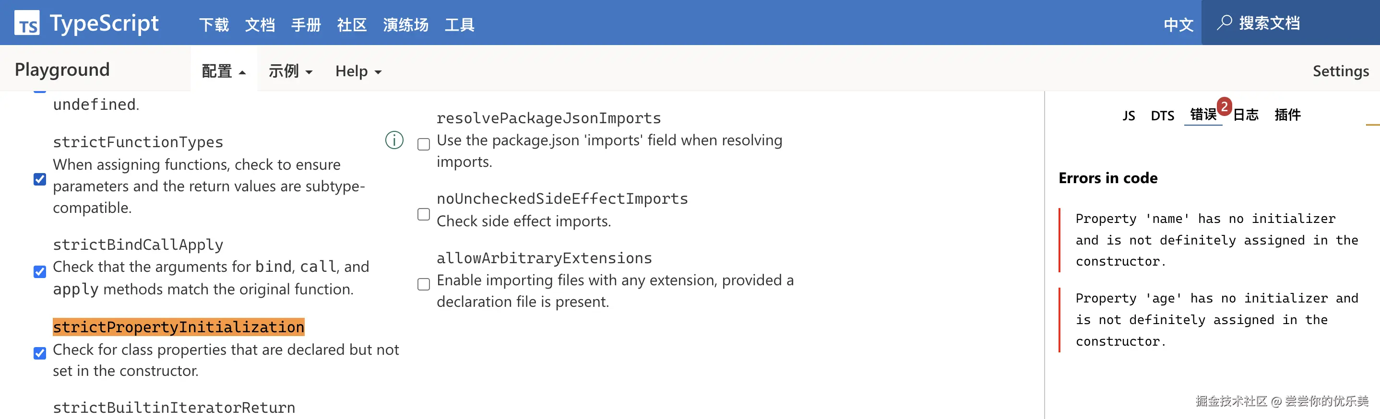Enable noUncheckedSideEffectImports checkbox
The height and width of the screenshot is (419, 1380).
click(424, 215)
